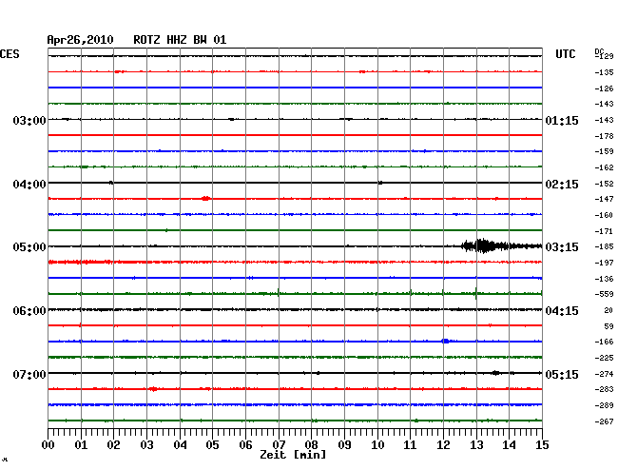Click the DC offset value -162
Screen dimensions: 618x470
coord(604,167)
